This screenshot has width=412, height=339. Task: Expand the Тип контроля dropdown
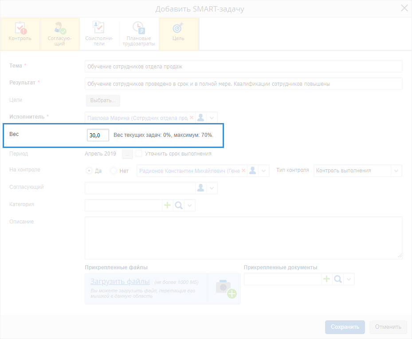pyautogui.click(x=396, y=171)
